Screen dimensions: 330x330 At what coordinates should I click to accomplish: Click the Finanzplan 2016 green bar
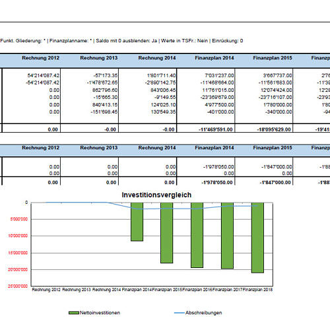click(197, 235)
